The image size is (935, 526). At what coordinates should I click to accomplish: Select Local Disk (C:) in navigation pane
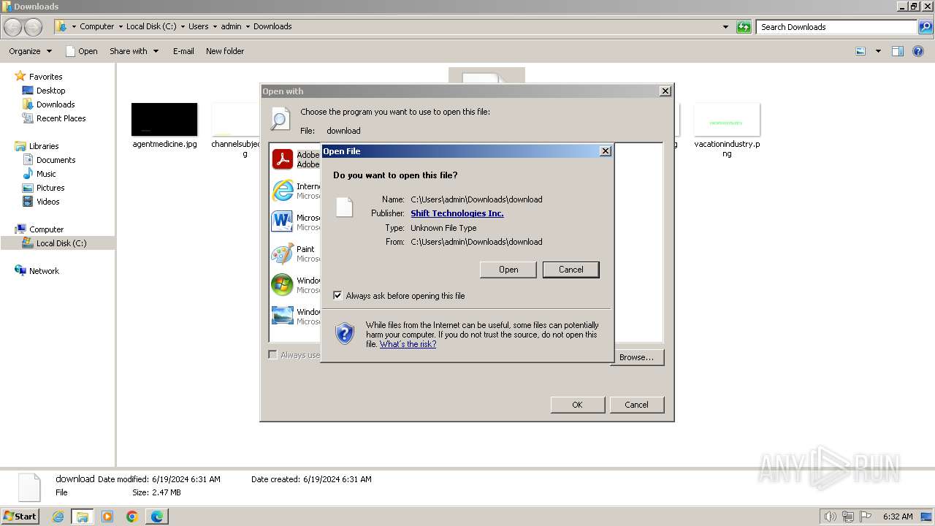coord(61,243)
